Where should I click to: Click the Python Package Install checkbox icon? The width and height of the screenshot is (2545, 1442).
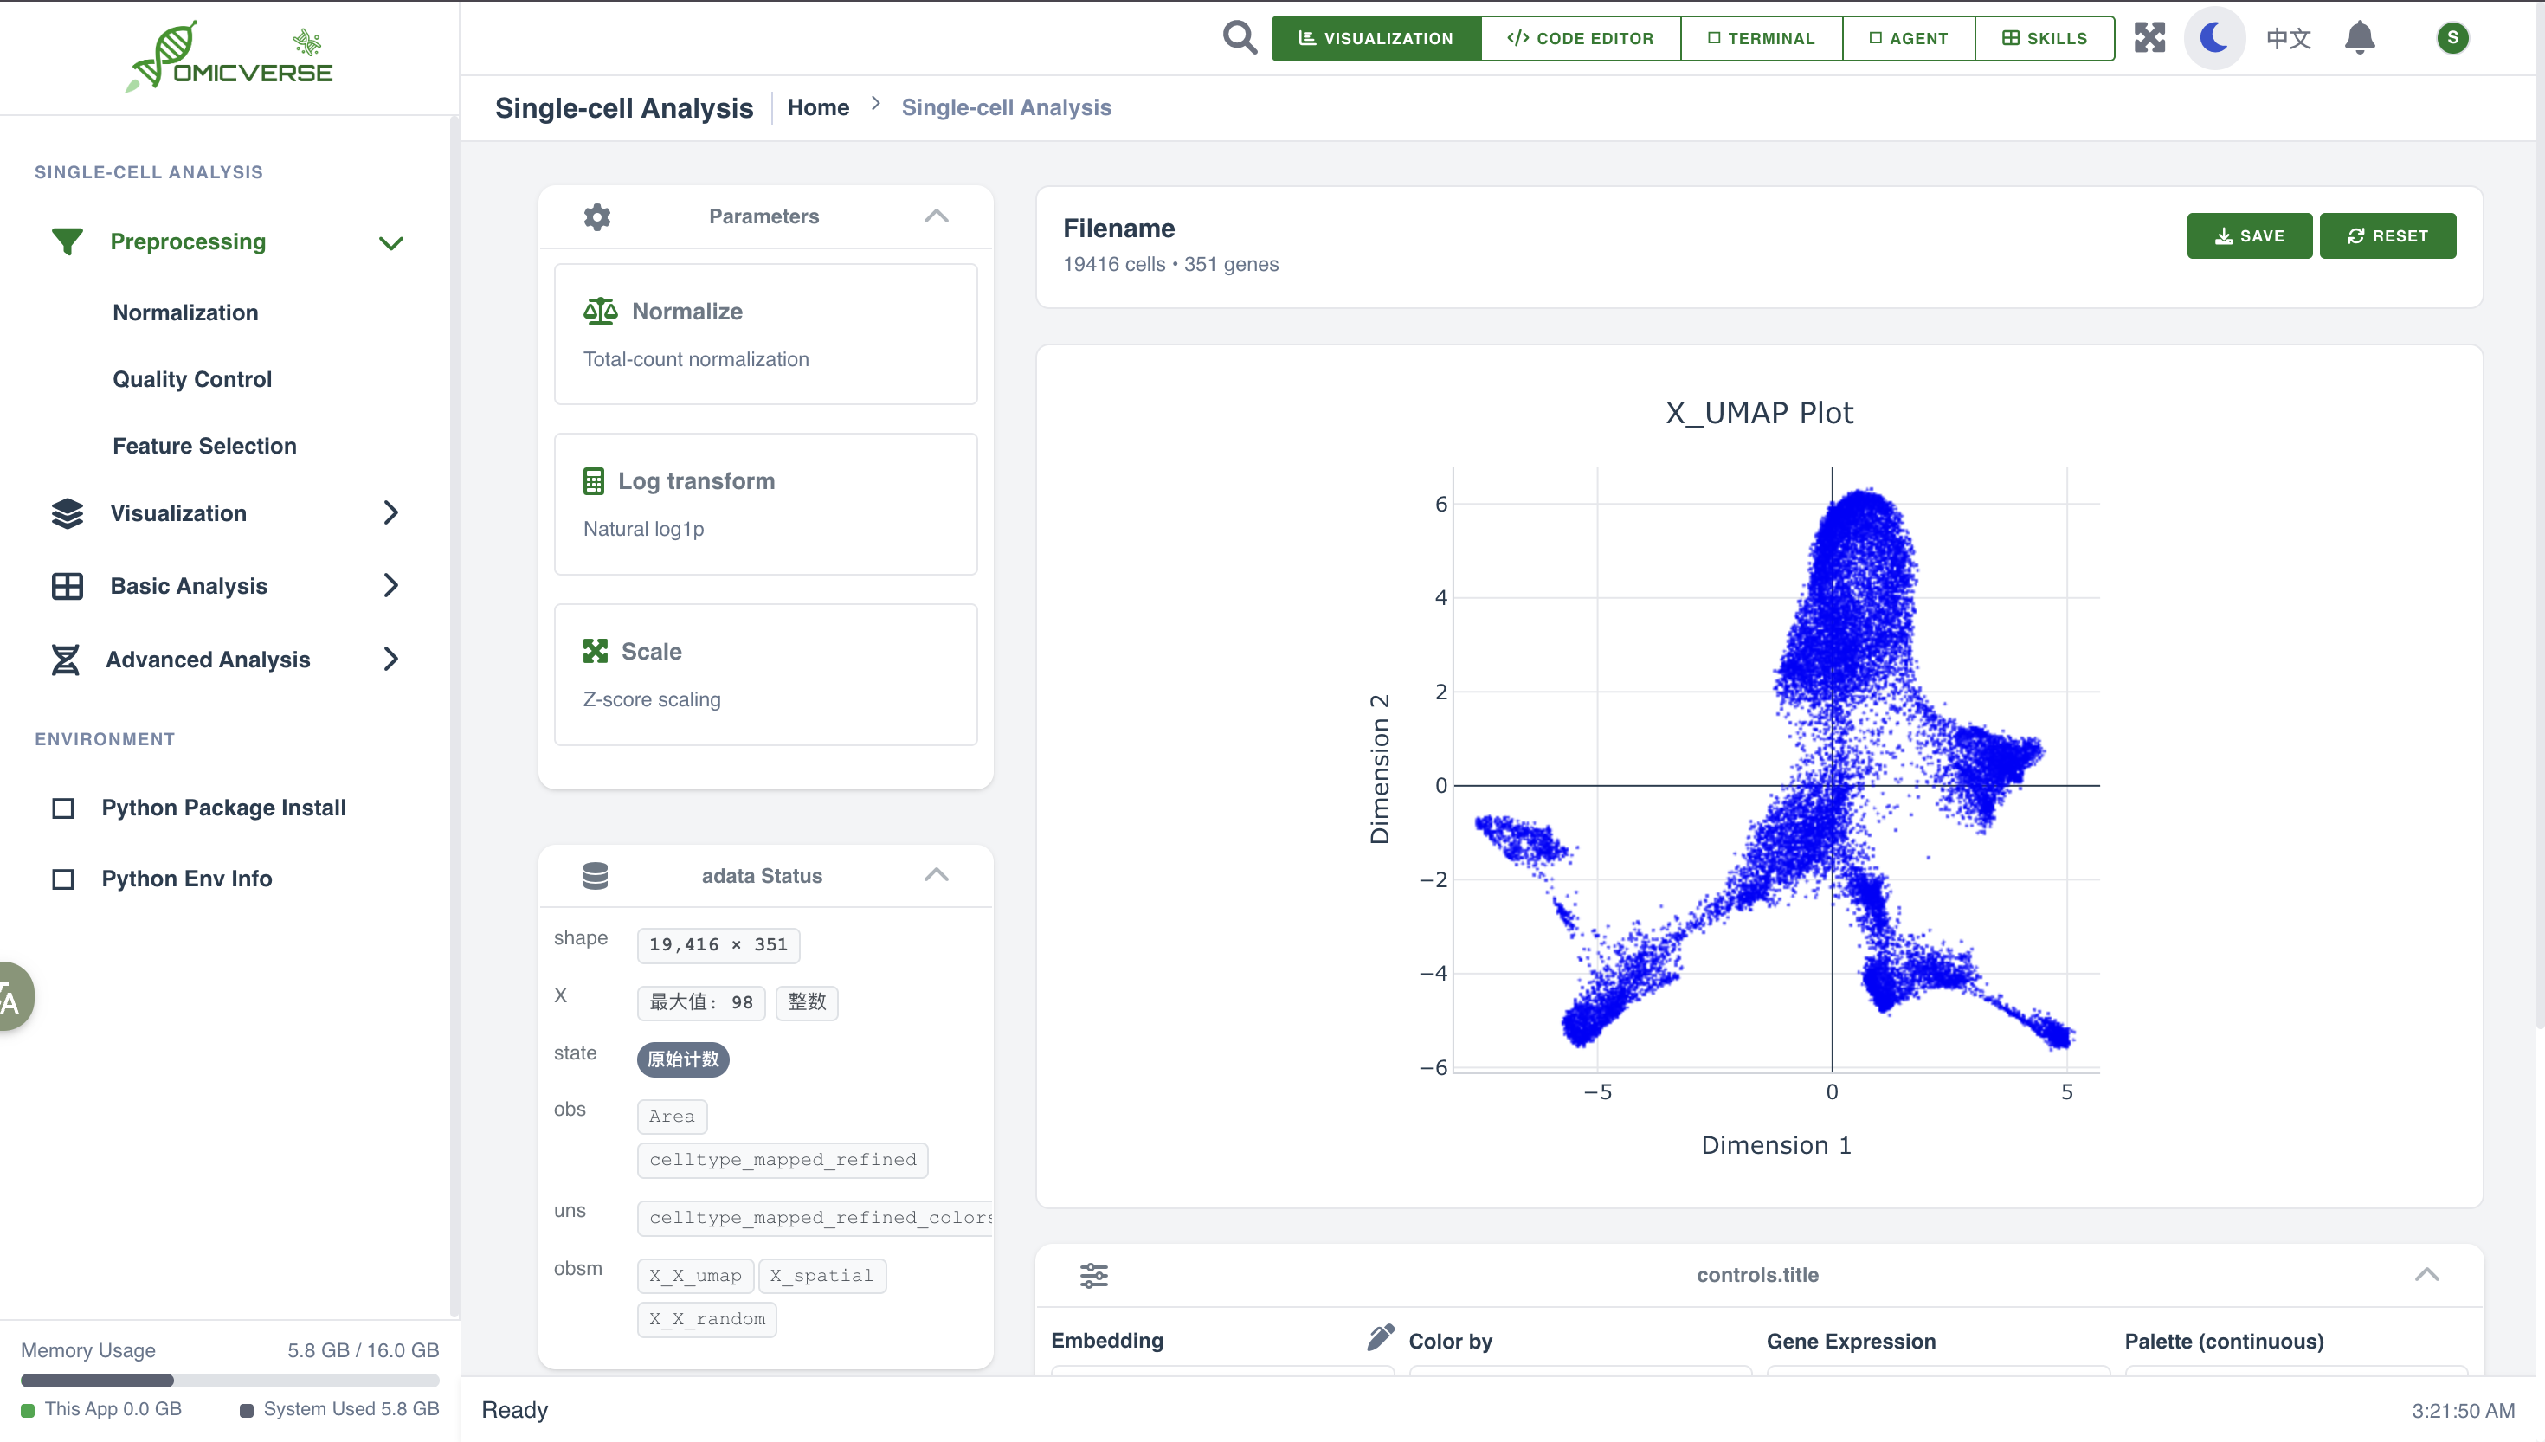pos(62,808)
